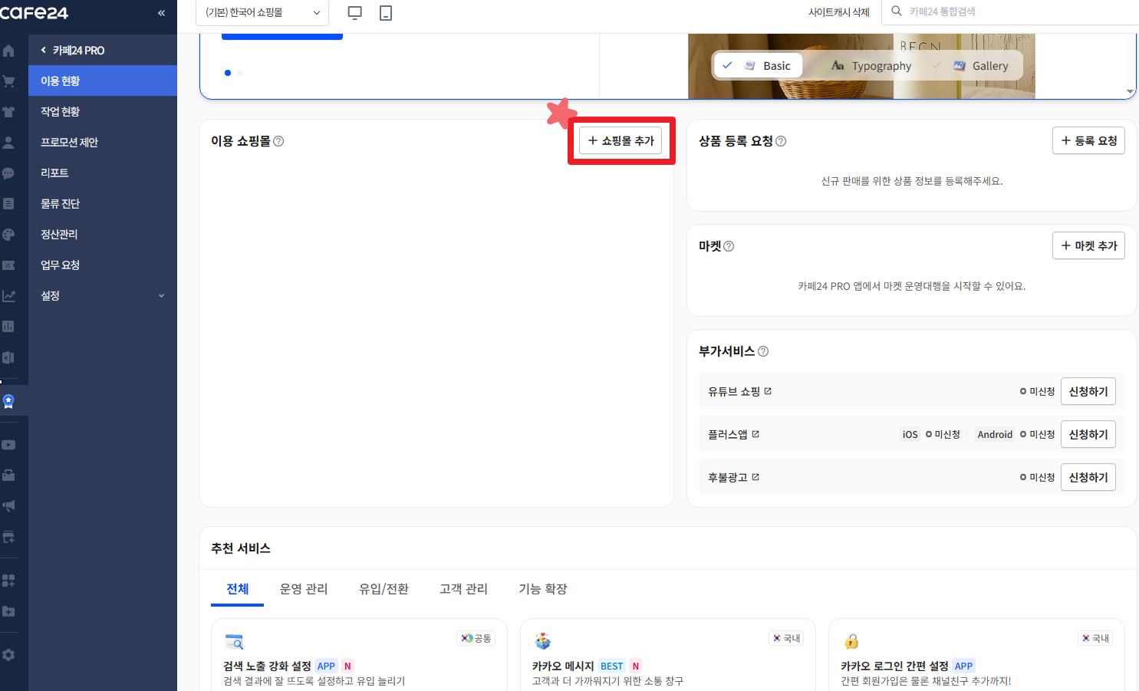
Task: Open the folder-plus icon in rail
Action: tap(8, 611)
